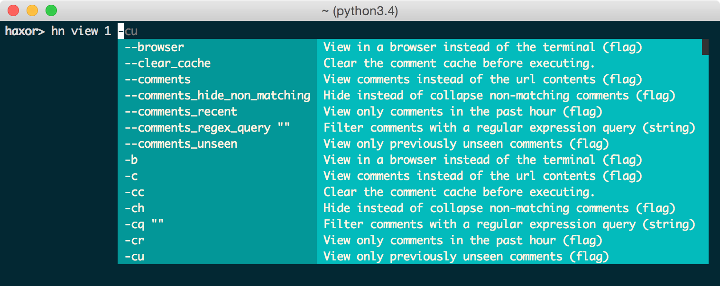Click the completion menu scrollbar thumb
This screenshot has width=720, height=286.
click(x=705, y=47)
